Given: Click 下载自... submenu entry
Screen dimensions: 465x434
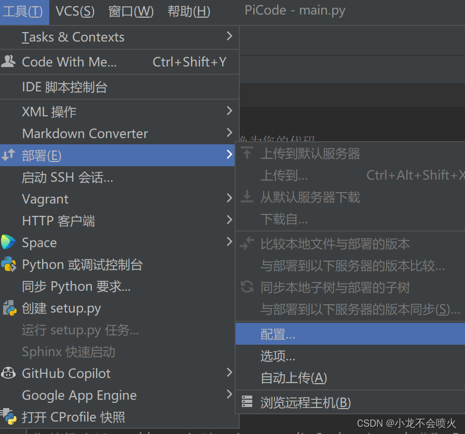Looking at the screenshot, I should (x=350, y=219).
